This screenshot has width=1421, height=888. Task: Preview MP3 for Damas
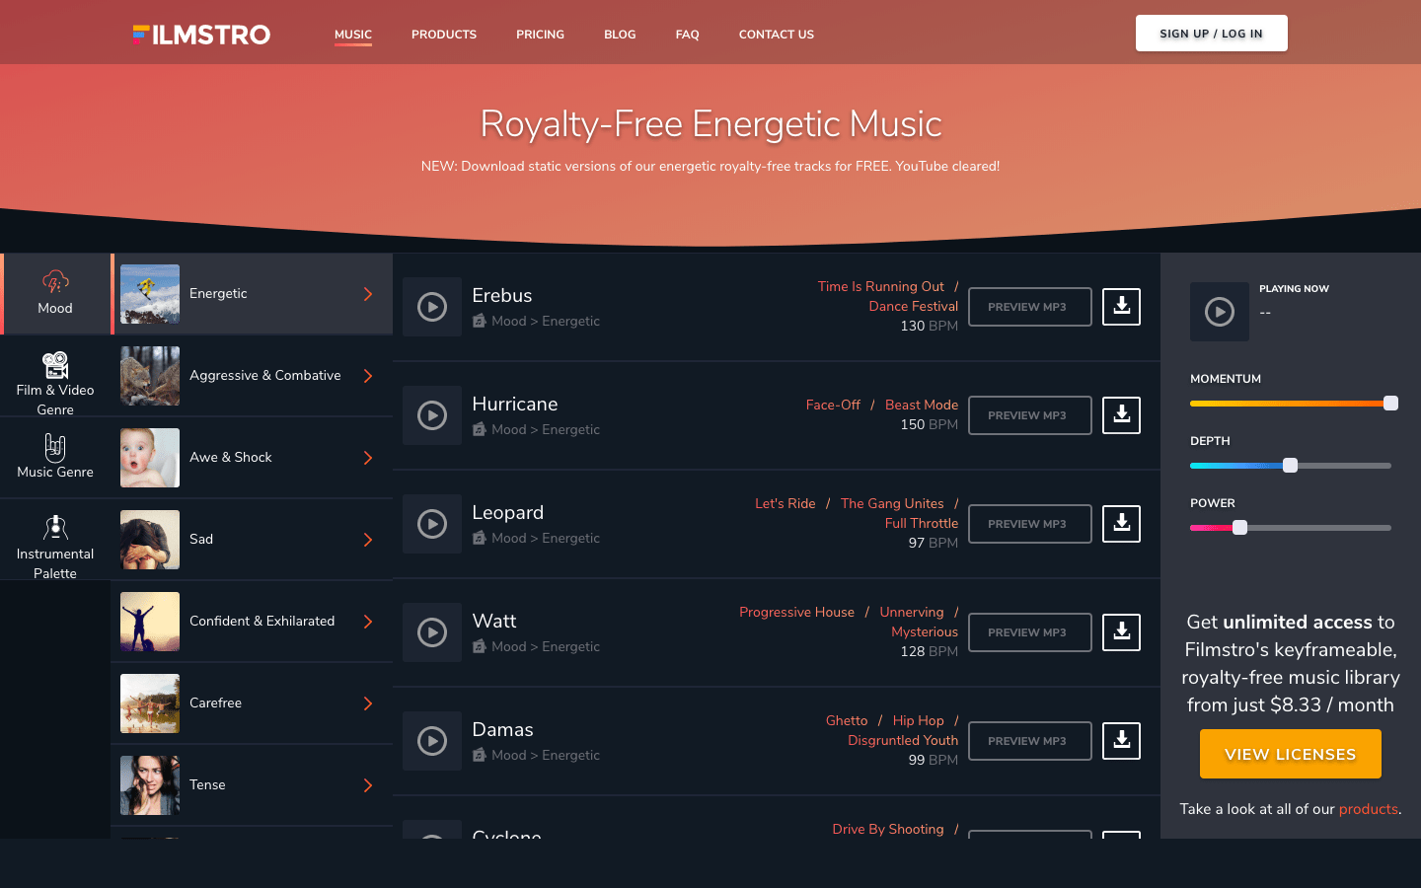coord(1030,741)
